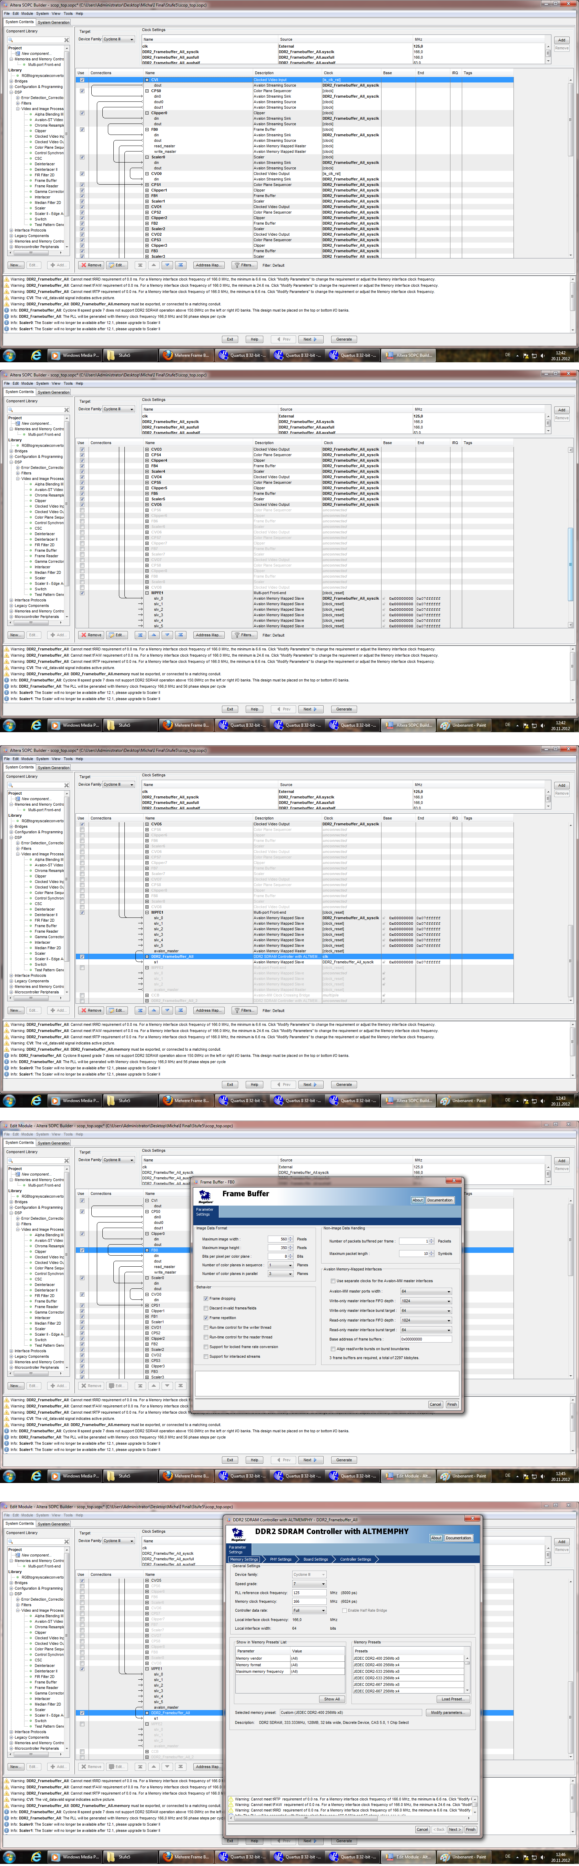The width and height of the screenshot is (579, 1866).
Task: Open Firefox taskbar button beside clock 12:46
Action: [186, 1857]
